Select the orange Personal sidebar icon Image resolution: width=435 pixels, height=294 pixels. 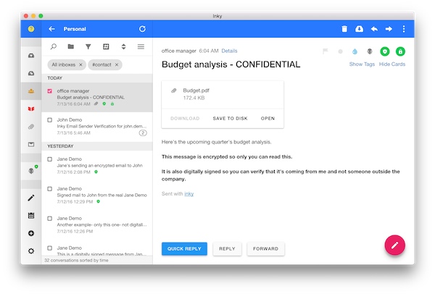point(31,91)
